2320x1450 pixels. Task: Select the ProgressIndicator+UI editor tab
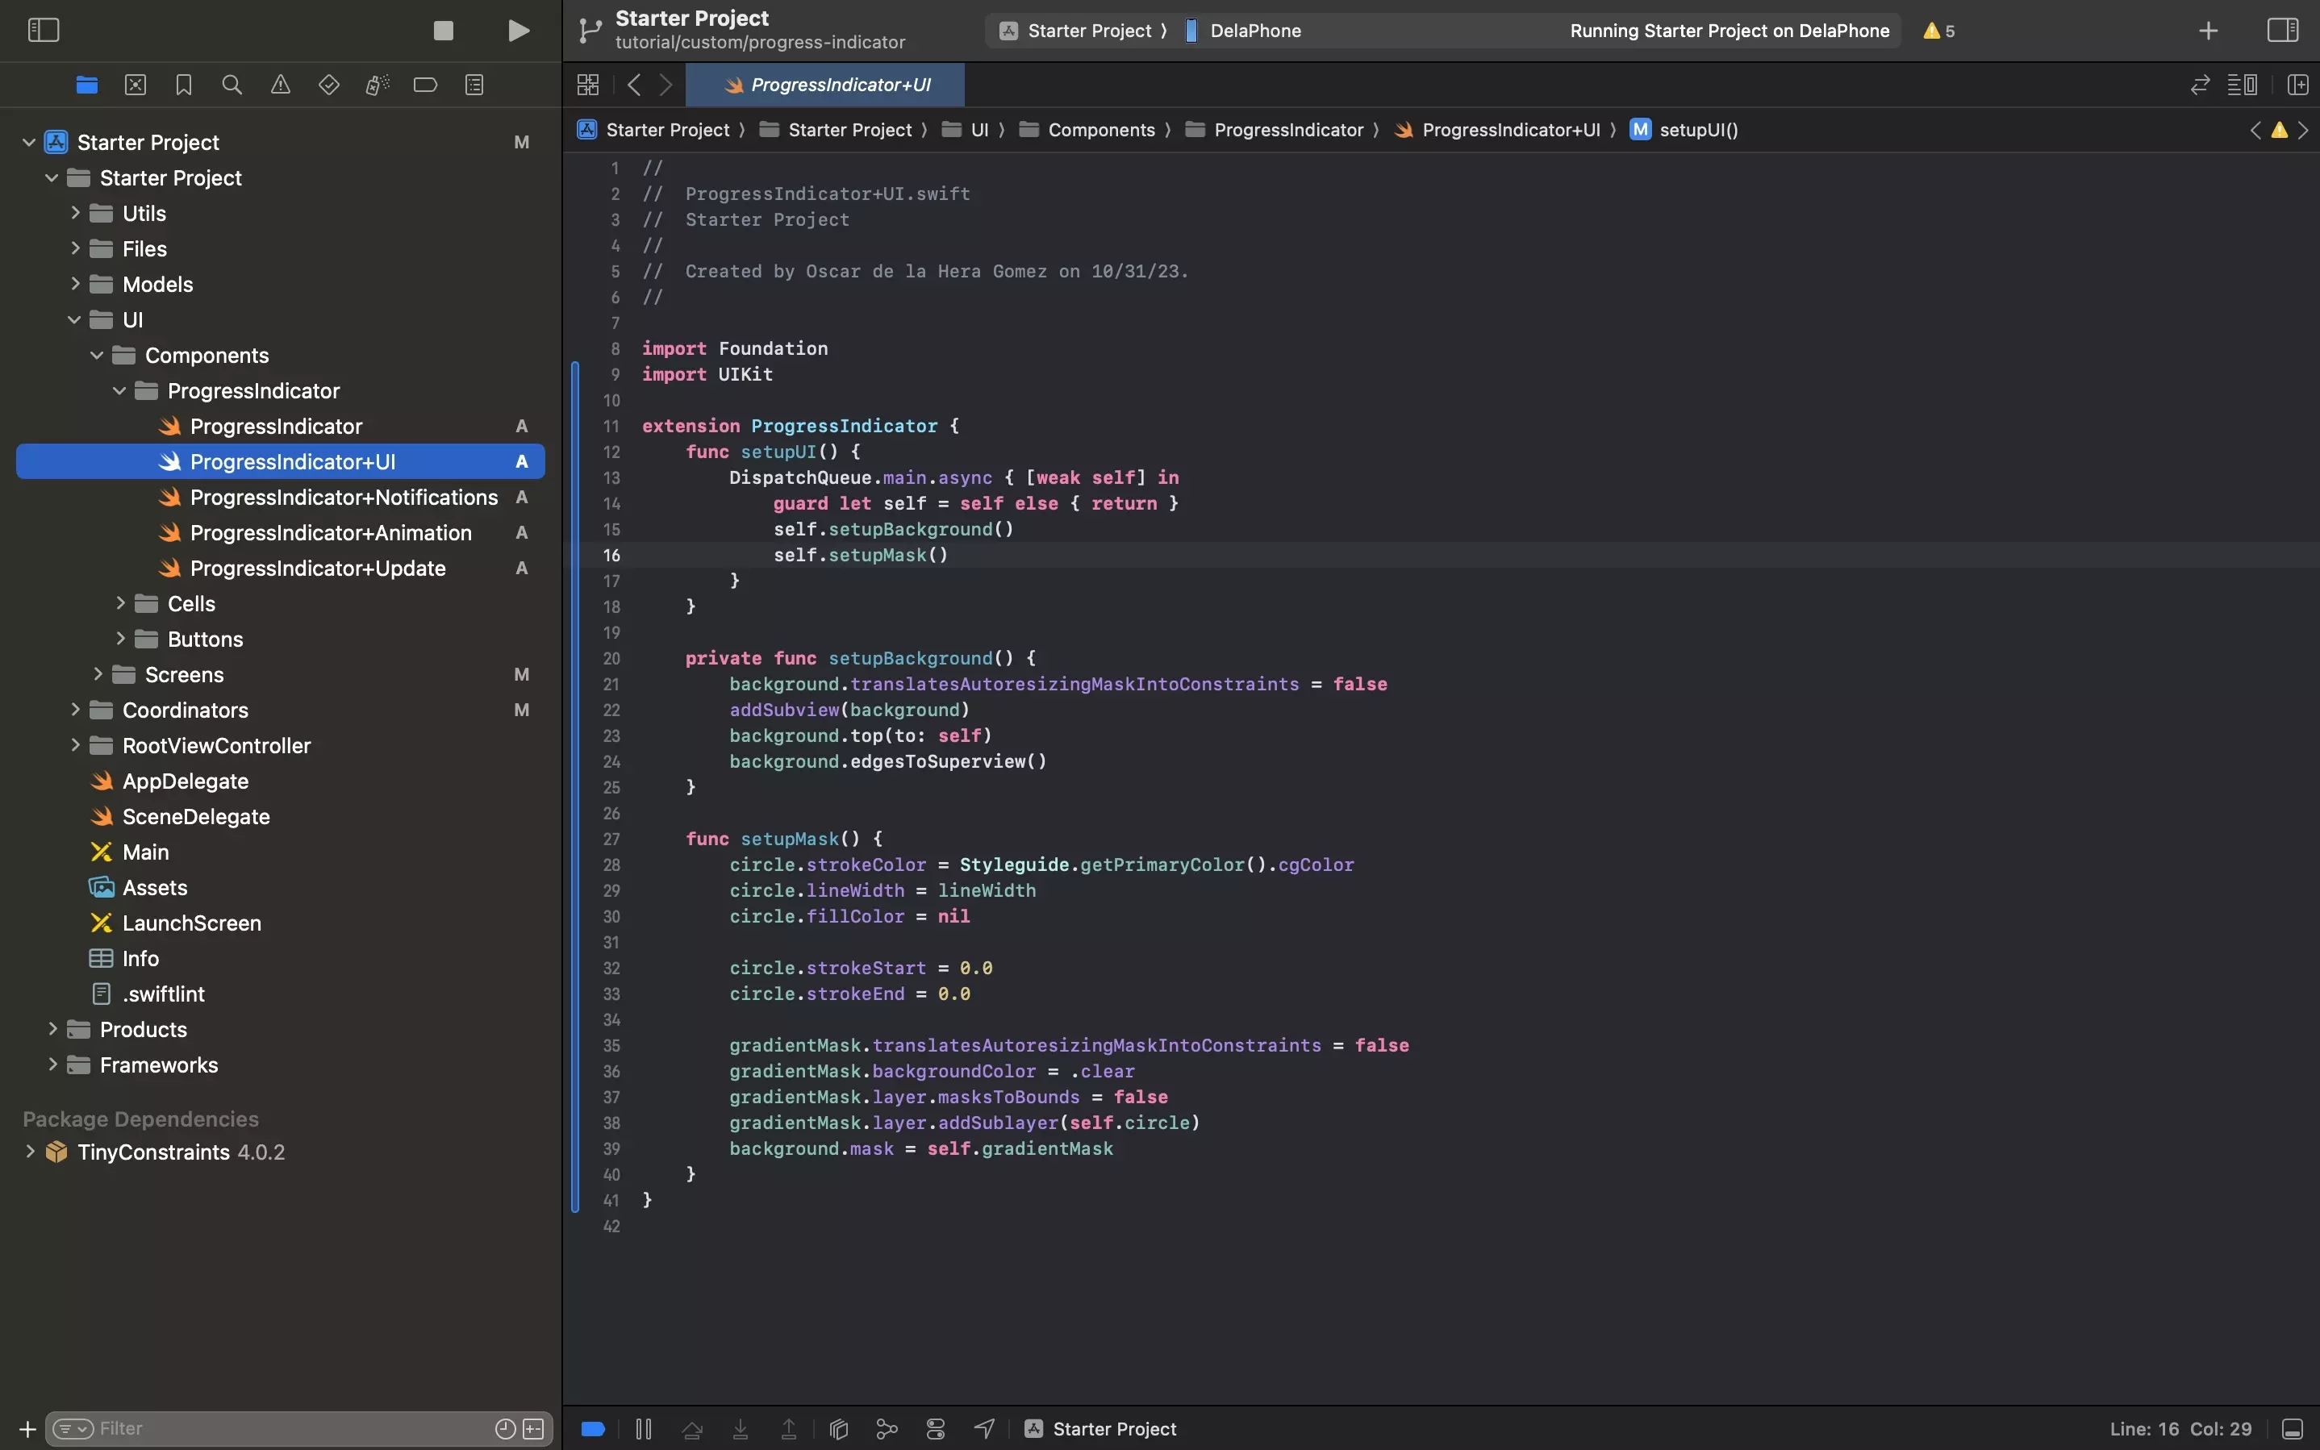pos(826,85)
